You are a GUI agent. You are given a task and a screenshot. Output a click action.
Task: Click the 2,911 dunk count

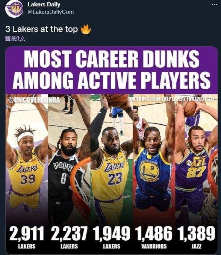[x=27, y=234]
